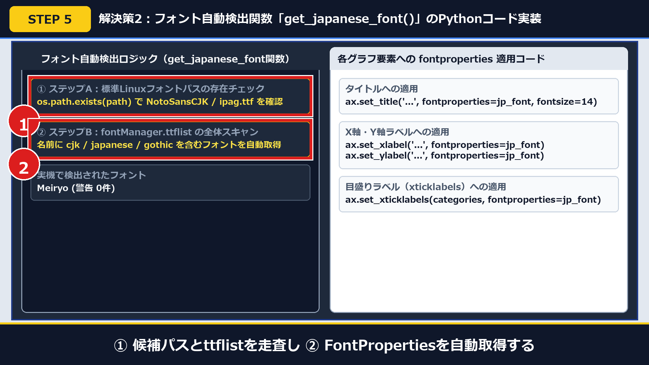The height and width of the screenshot is (365, 649).
Task: Click the ax.set_ylabel code line
Action: [x=444, y=155]
